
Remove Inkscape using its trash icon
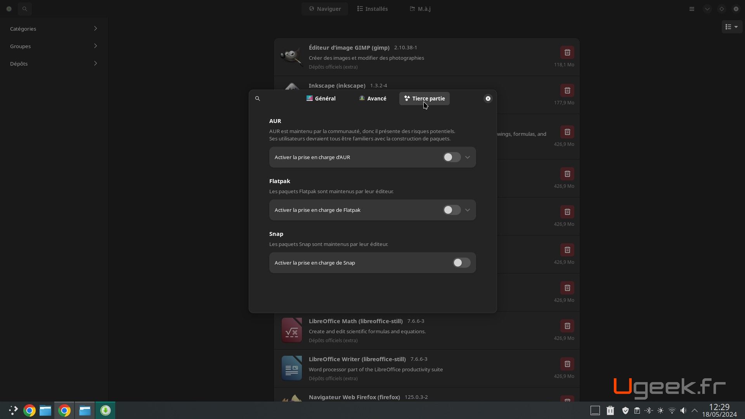(567, 90)
